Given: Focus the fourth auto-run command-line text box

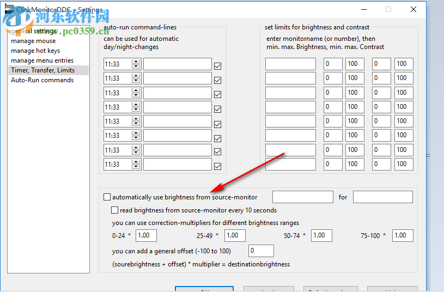Looking at the screenshot, I should coord(178,107).
